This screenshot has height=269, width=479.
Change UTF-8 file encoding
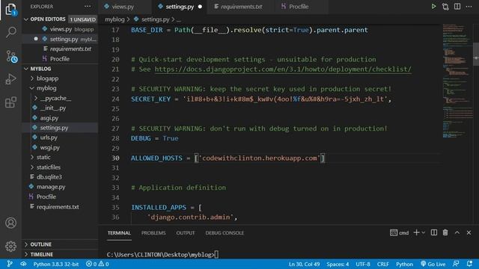pyautogui.click(x=363, y=264)
